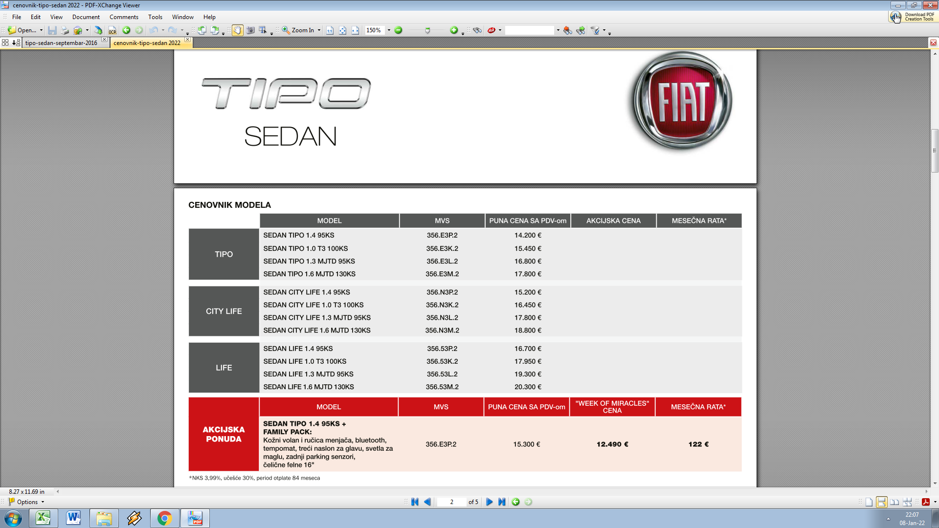The width and height of the screenshot is (939, 528).
Task: Jump to first page
Action: tap(415, 502)
